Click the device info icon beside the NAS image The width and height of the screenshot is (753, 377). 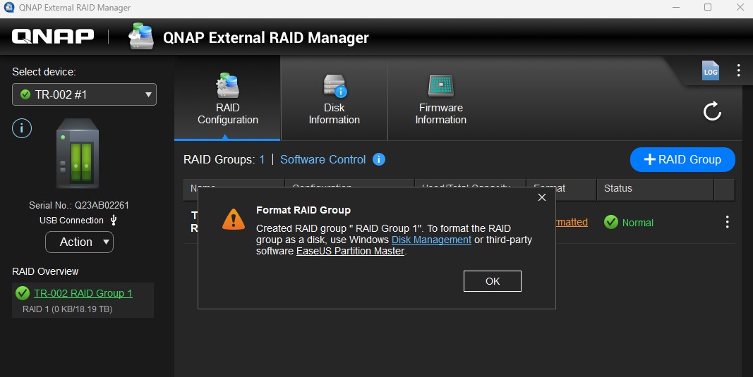pos(22,128)
